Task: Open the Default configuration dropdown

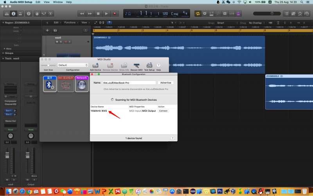Action: [x=73, y=65]
